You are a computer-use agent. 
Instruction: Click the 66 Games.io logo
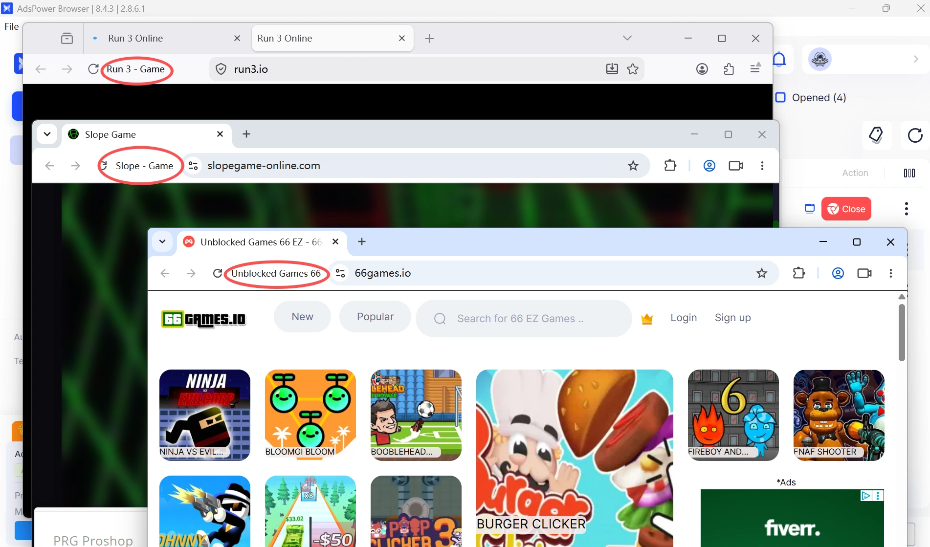[203, 319]
